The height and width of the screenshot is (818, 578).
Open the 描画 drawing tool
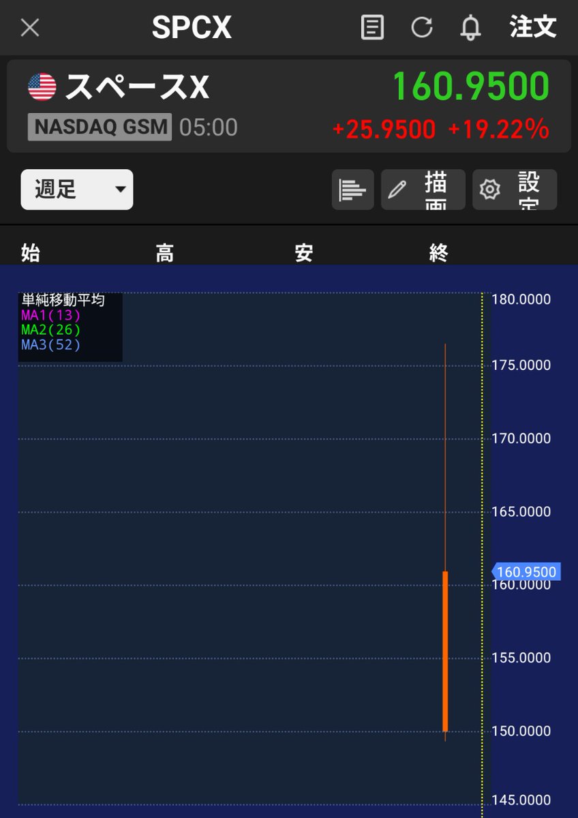pos(423,189)
